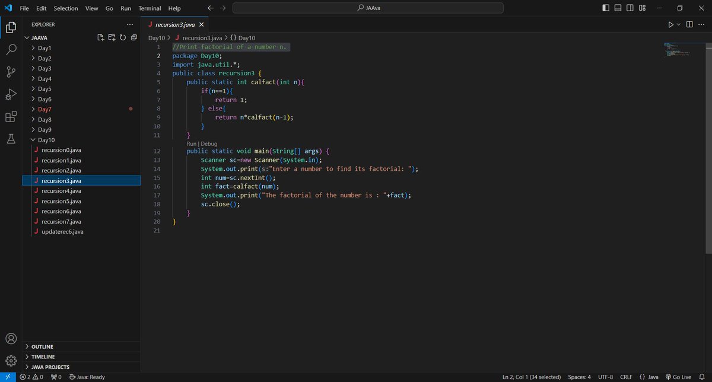Image resolution: width=712 pixels, height=382 pixels.
Task: Select the recursion3.java editor tab
Action: (x=174, y=24)
